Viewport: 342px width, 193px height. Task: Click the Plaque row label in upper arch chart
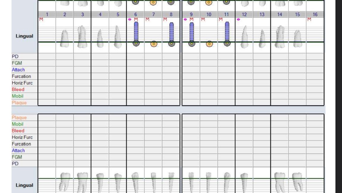point(19,103)
